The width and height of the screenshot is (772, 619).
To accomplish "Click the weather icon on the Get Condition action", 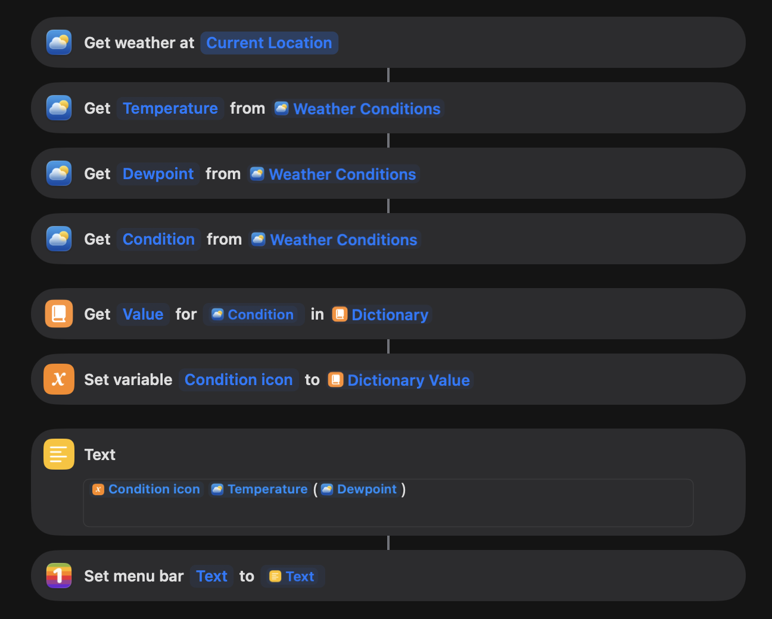I will click(59, 239).
